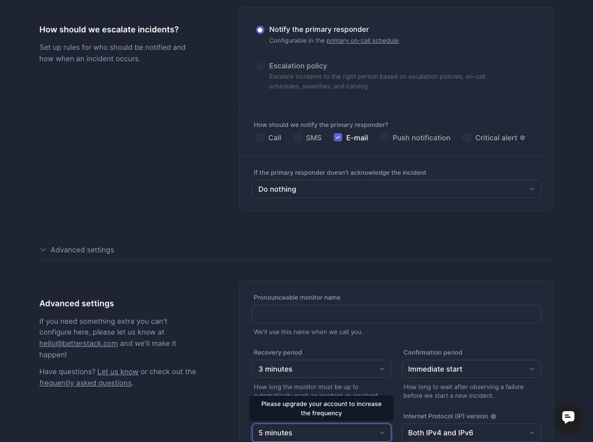Screen dimensions: 593x442
Task: Collapse the Advanced settings expander
Action: coord(77,250)
